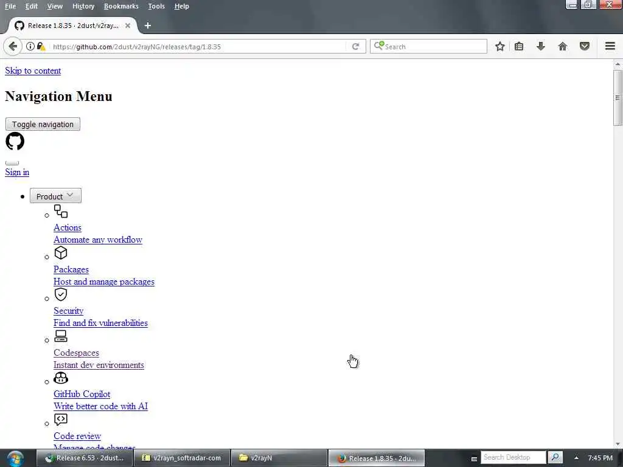The height and width of the screenshot is (467, 623).
Task: Click the Actions workflow icon
Action: pos(61,211)
